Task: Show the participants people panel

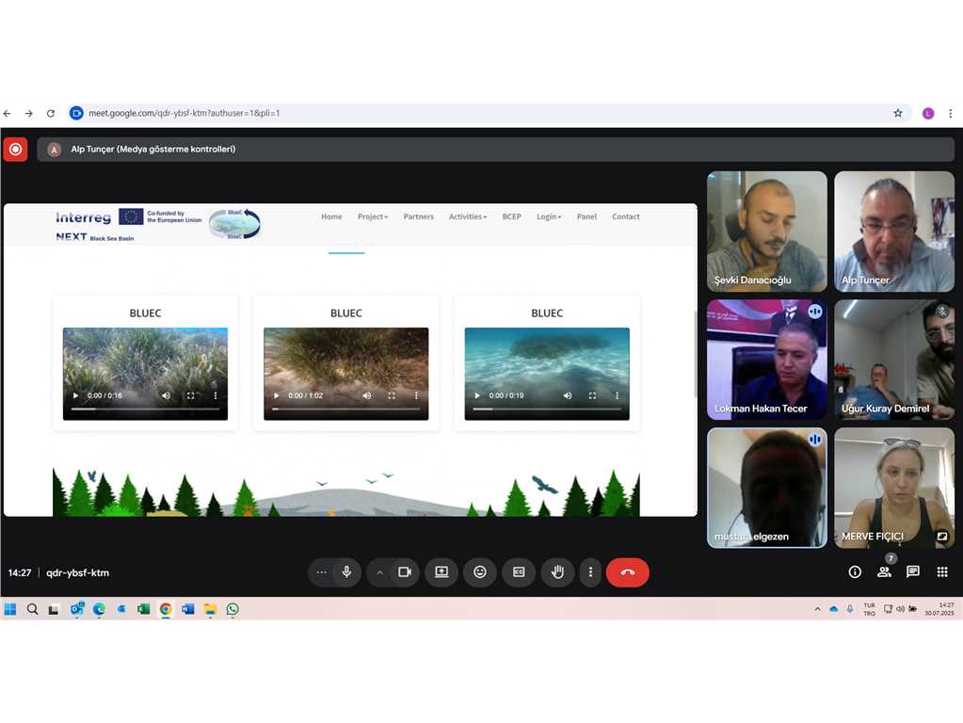Action: [x=884, y=572]
